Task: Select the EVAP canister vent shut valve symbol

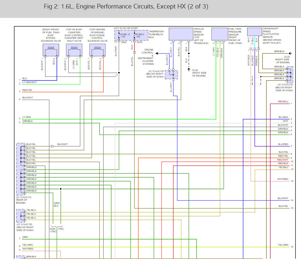Action: pos(74,51)
